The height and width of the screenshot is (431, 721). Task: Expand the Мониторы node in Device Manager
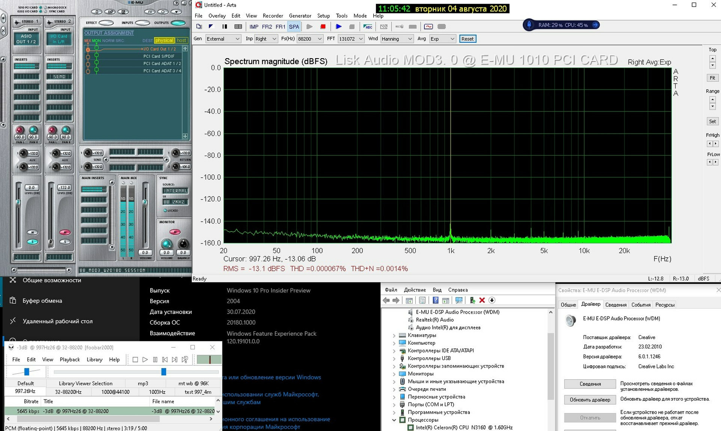pos(394,374)
